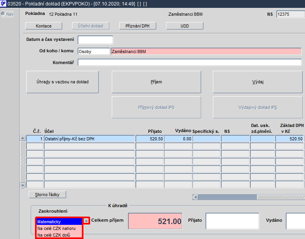Click the Výdajový doklad IPS button
305x239 pixels.
coord(258,107)
